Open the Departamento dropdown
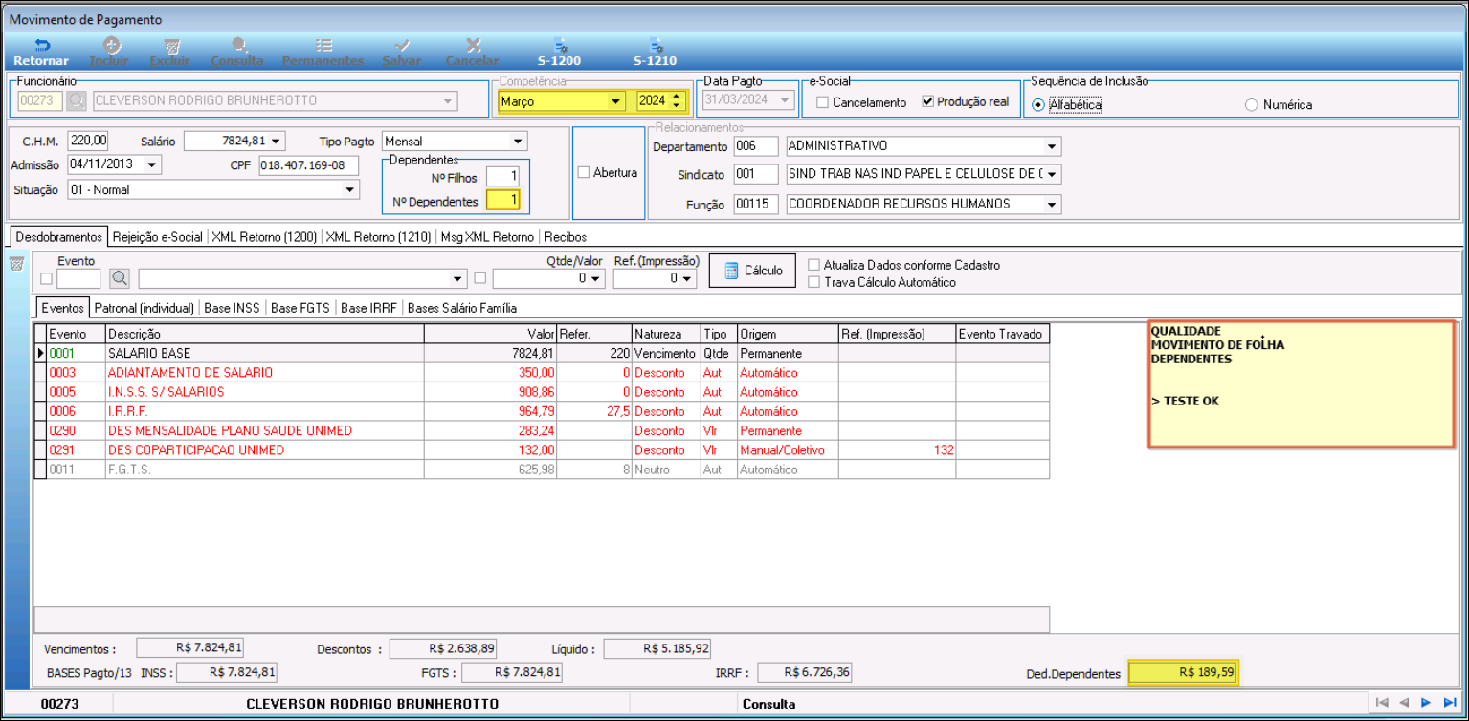1469x721 pixels. tap(1052, 146)
